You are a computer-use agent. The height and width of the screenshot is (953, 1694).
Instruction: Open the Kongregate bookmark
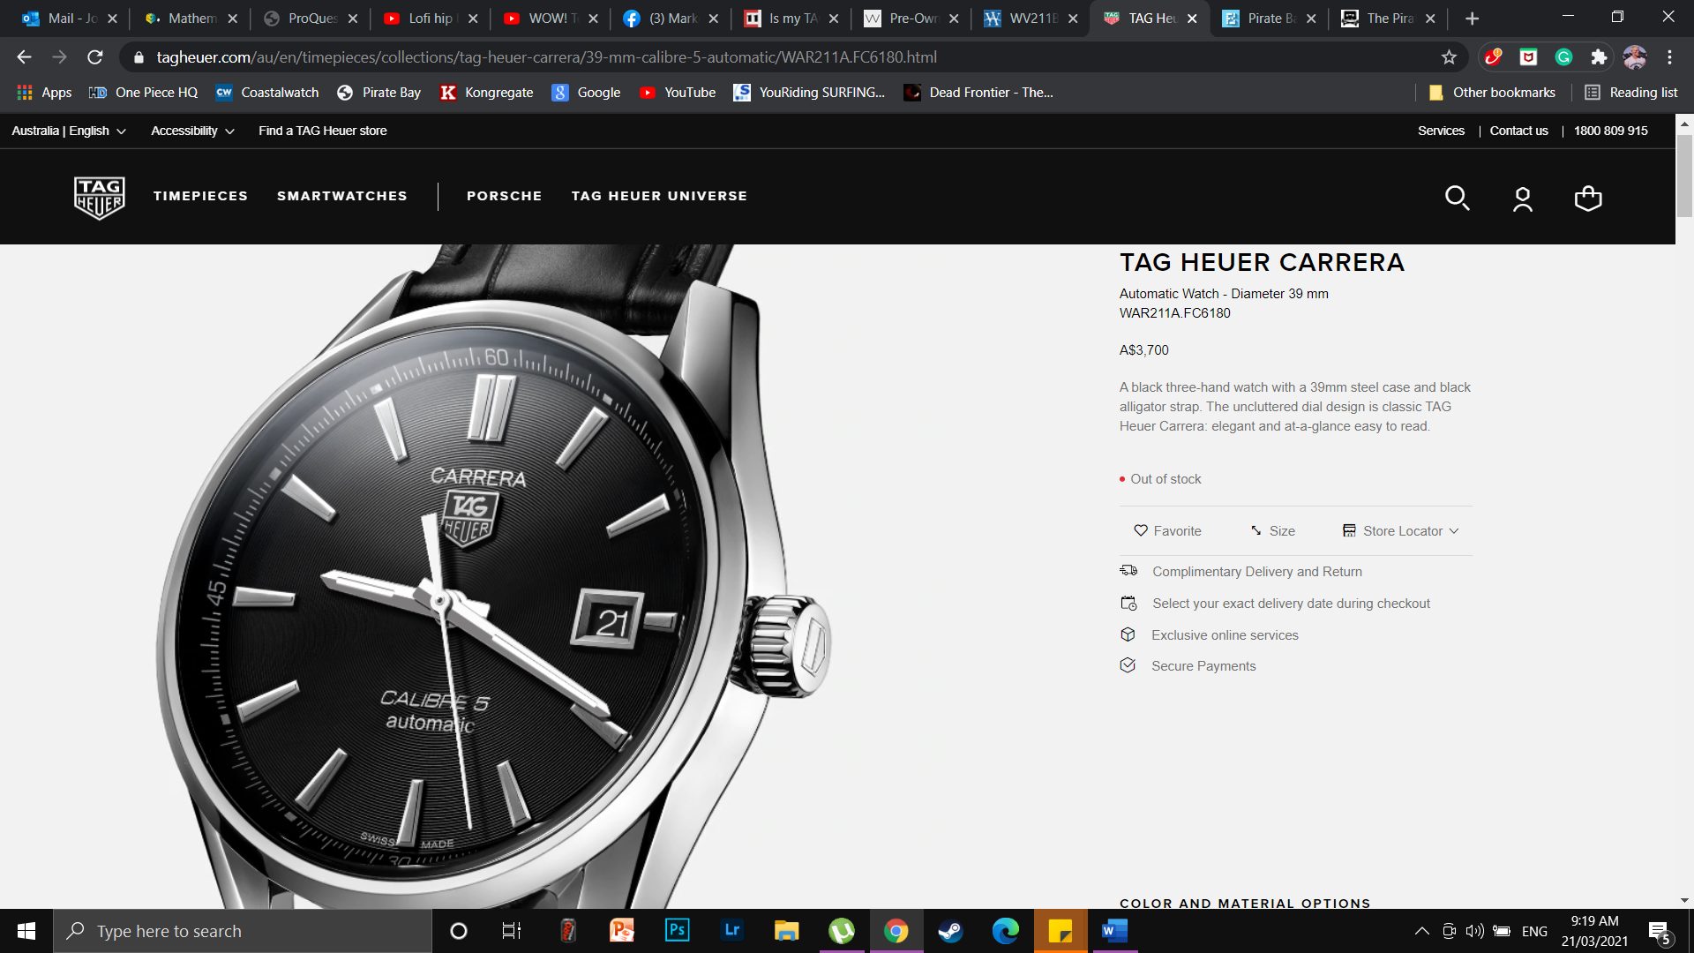pos(486,93)
